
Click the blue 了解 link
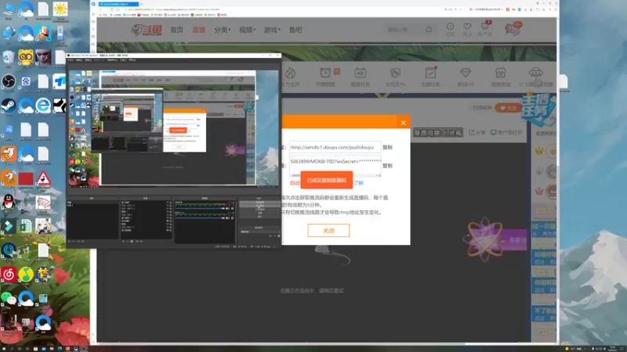tap(358, 183)
